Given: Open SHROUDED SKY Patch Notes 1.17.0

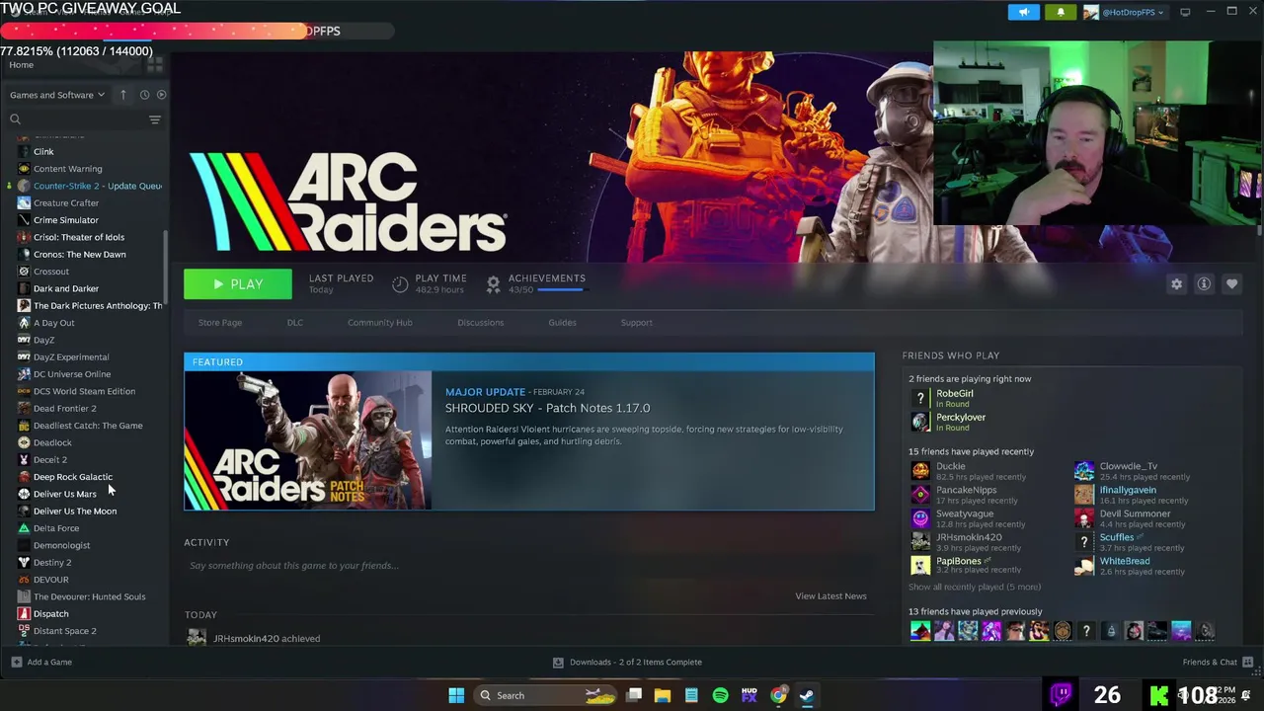Looking at the screenshot, I should coord(547,408).
